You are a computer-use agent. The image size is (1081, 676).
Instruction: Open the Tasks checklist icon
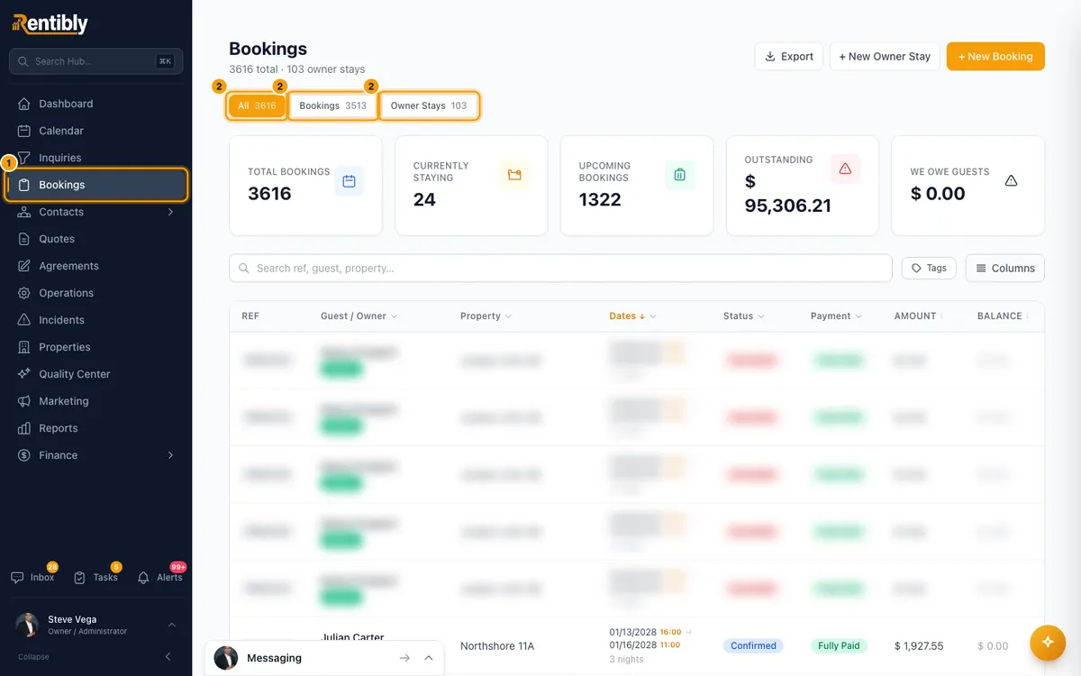click(79, 577)
